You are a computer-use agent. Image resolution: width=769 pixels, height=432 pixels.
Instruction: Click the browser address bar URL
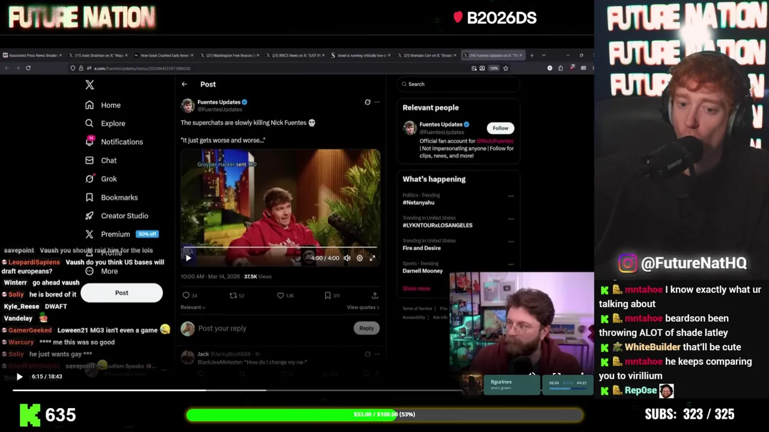(x=142, y=68)
